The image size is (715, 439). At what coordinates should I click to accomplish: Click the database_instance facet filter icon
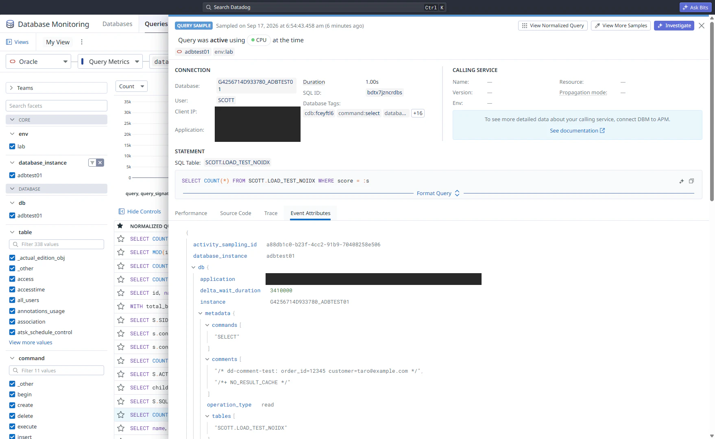point(92,163)
